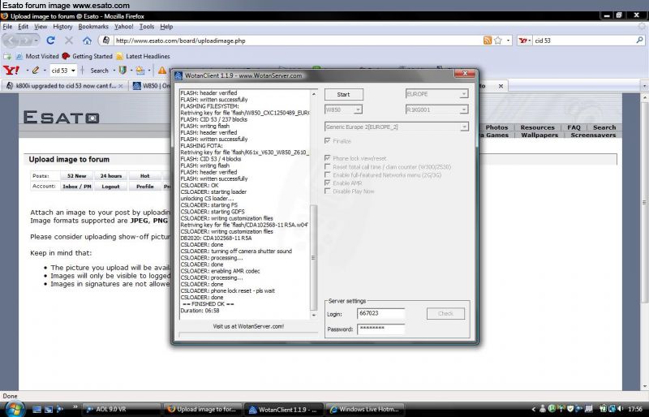This screenshot has width=649, height=417.
Task: Open the Tools menu
Action: [x=147, y=27]
